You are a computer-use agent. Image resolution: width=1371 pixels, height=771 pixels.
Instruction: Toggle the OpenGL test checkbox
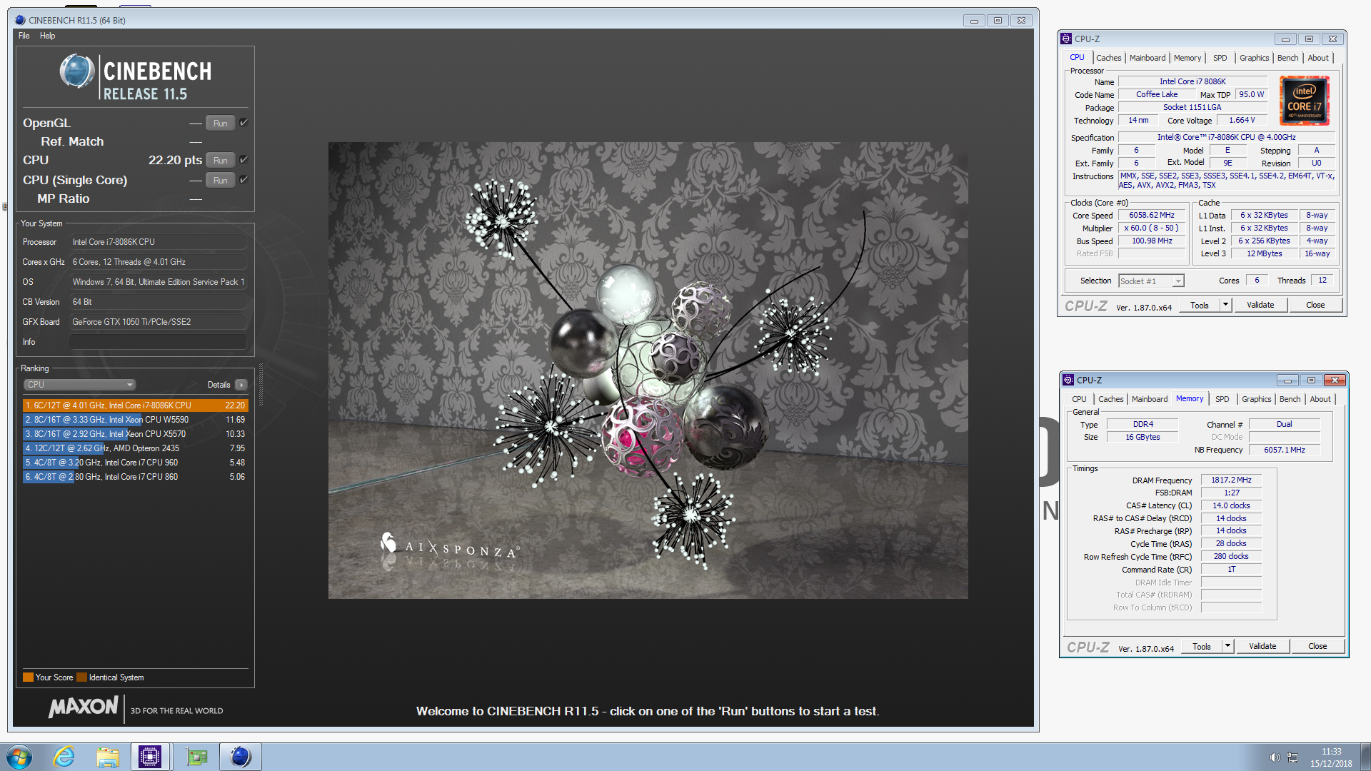(243, 123)
